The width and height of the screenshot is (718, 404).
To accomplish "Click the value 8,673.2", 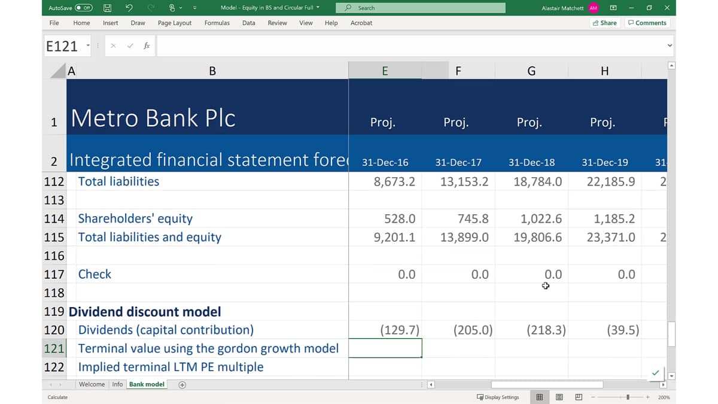I will coord(394,181).
